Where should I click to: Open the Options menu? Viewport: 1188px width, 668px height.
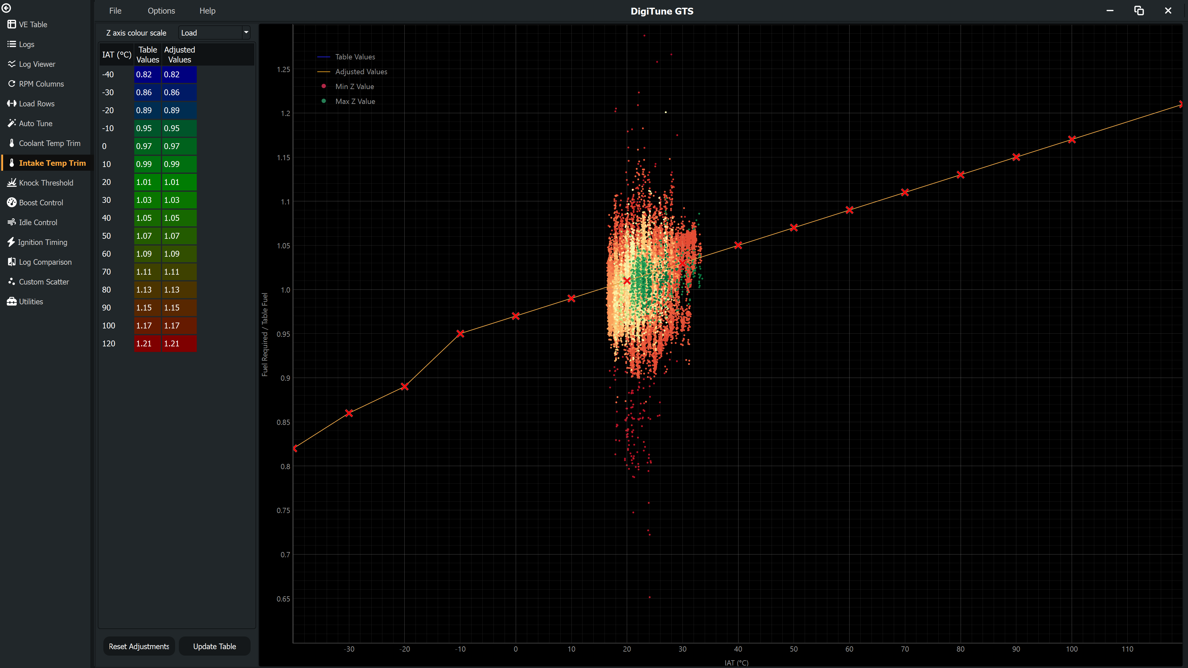[161, 11]
